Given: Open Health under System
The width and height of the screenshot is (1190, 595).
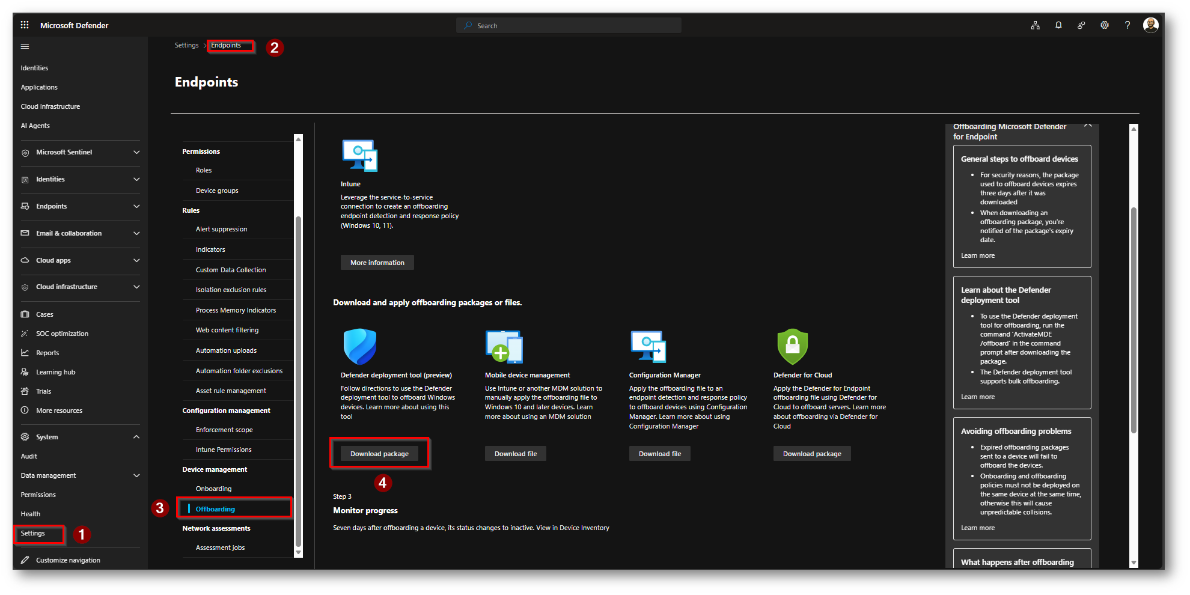Looking at the screenshot, I should pos(30,514).
